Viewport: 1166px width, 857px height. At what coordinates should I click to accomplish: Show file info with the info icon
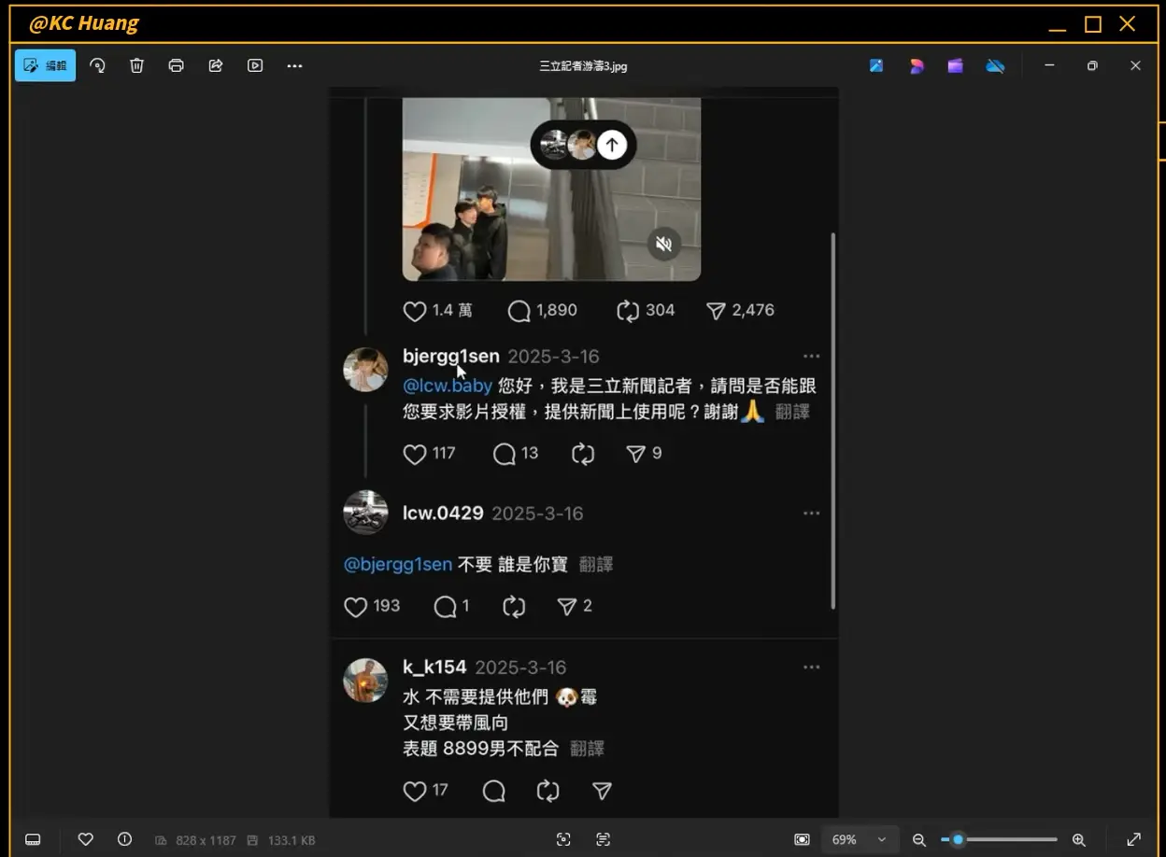[124, 839]
